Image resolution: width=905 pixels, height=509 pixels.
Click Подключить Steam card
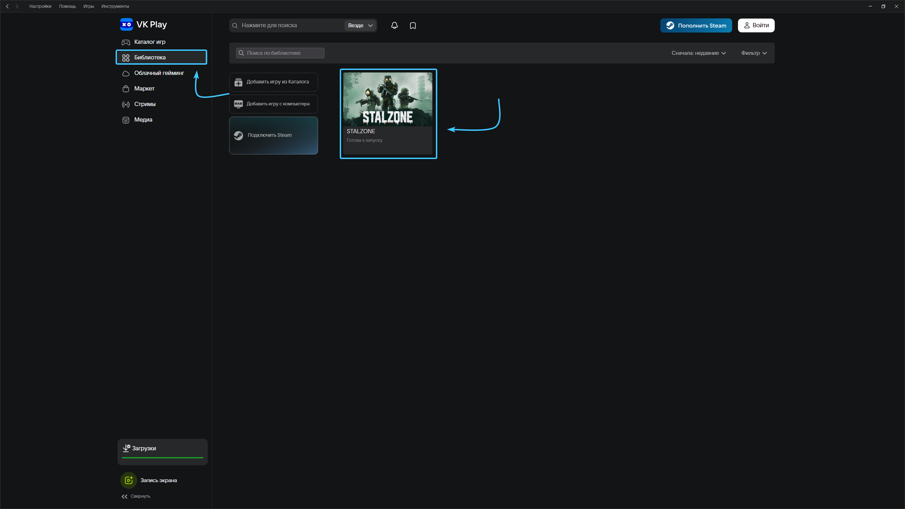point(274,135)
